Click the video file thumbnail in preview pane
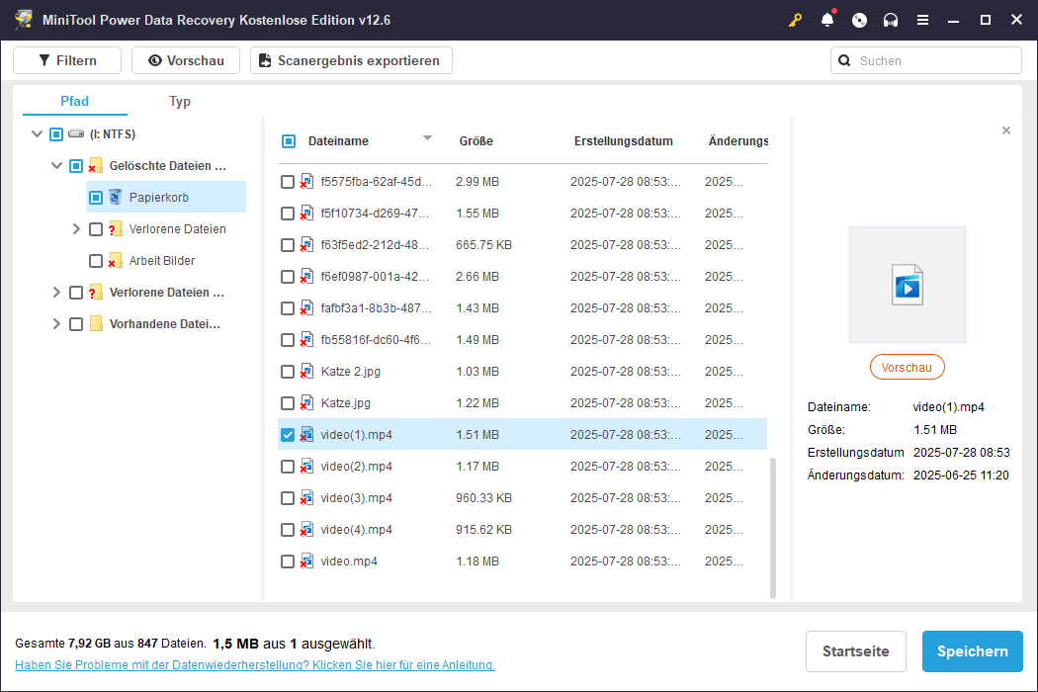The height and width of the screenshot is (692, 1038). point(907,284)
